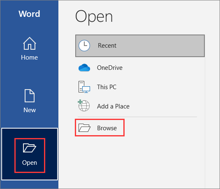
Task: Click blank area of highlighted Recent row
Action: click(x=160, y=46)
